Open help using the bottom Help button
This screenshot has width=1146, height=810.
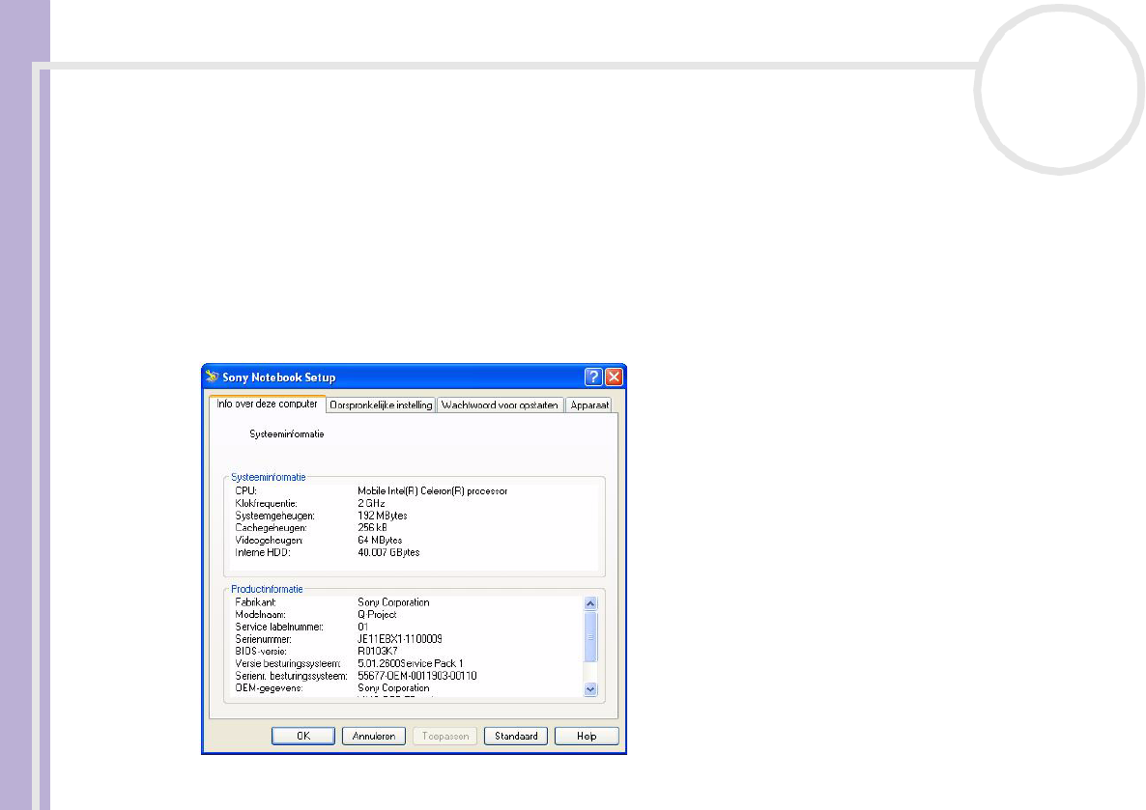587,737
